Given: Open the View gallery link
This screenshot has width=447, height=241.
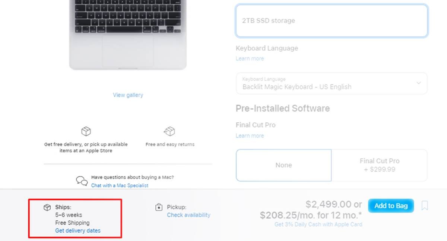Looking at the screenshot, I should [x=128, y=95].
